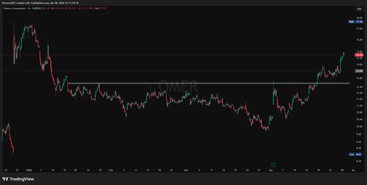The width and height of the screenshot is (367, 185).
Task: Click the Apr label on time axis
Action: pos(271,170)
